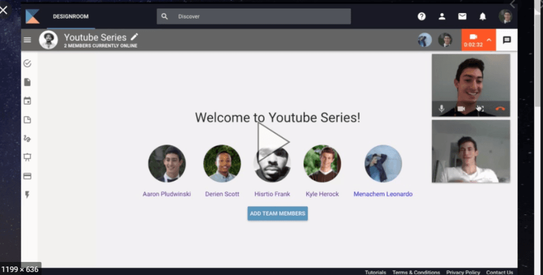
Task: Select the DESIGNROOM tab
Action: pyautogui.click(x=71, y=16)
